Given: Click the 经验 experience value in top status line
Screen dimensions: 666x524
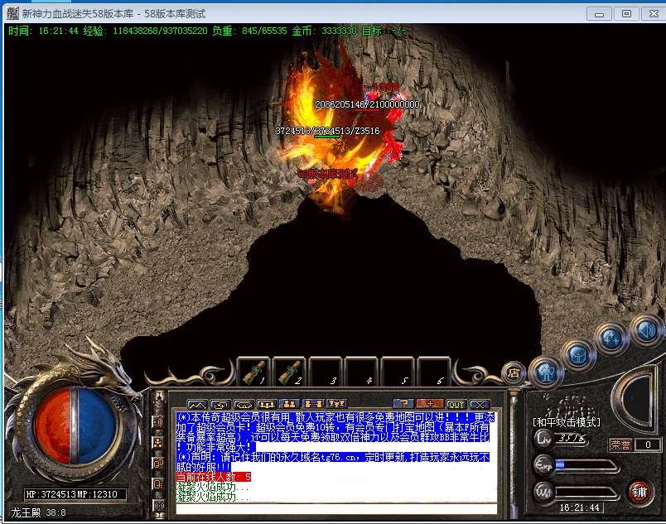Looking at the screenshot, I should [145, 31].
